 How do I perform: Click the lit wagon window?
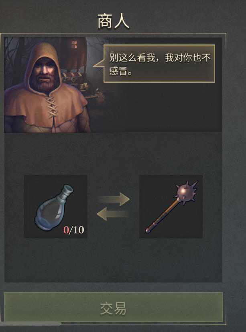(x=74, y=45)
